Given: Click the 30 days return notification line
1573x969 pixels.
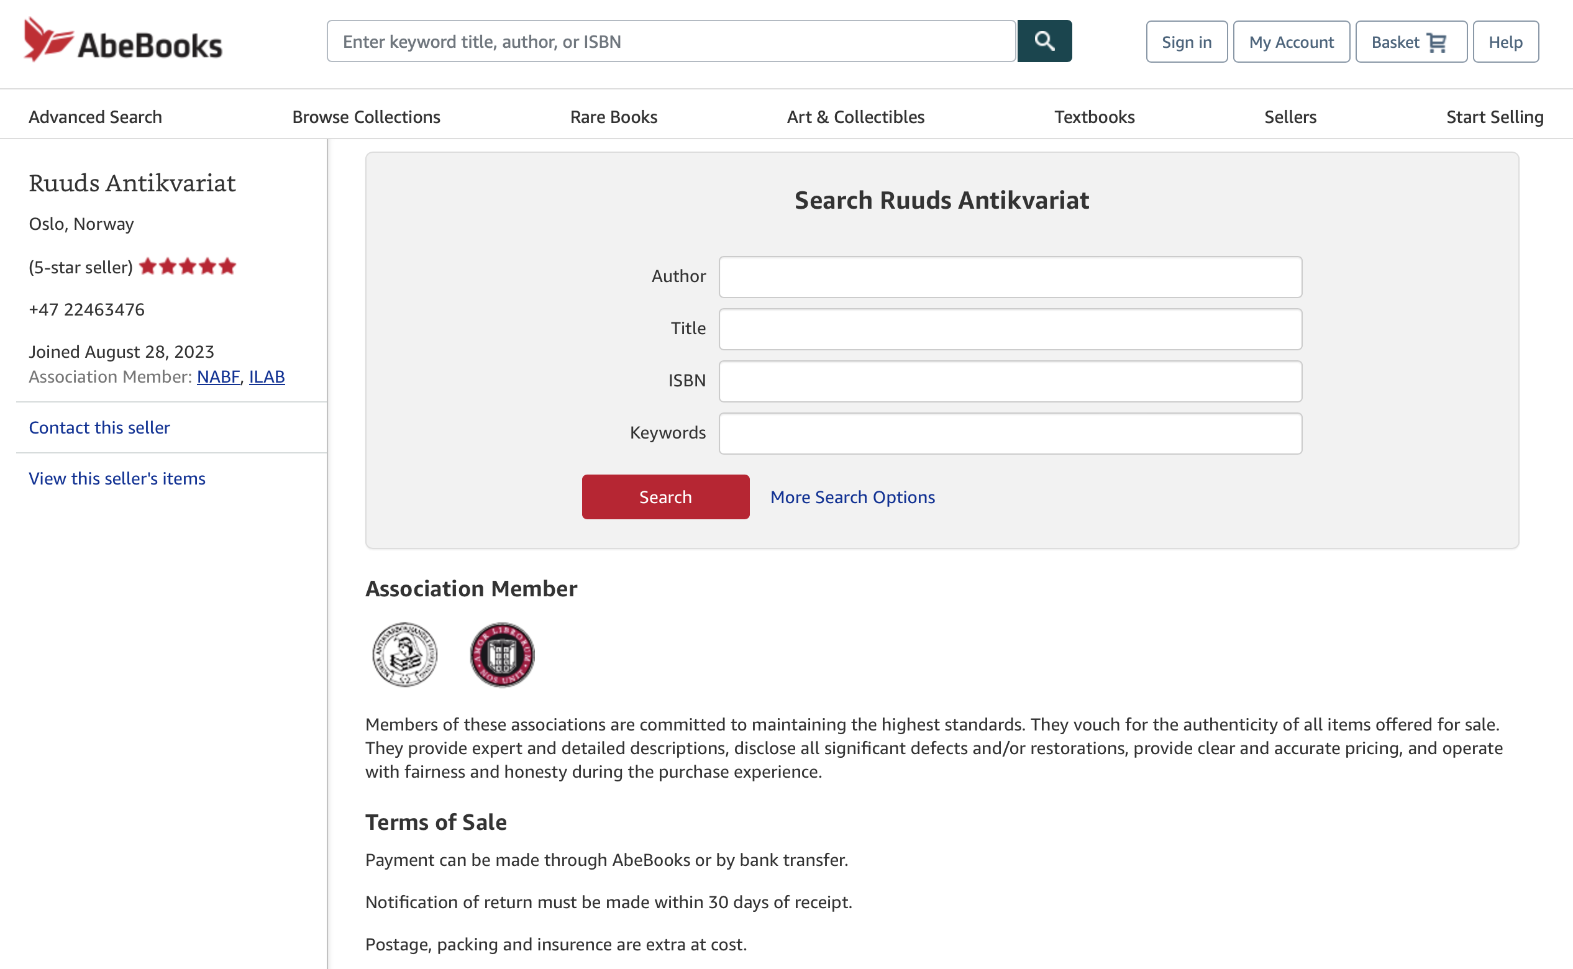Looking at the screenshot, I should coord(608,902).
